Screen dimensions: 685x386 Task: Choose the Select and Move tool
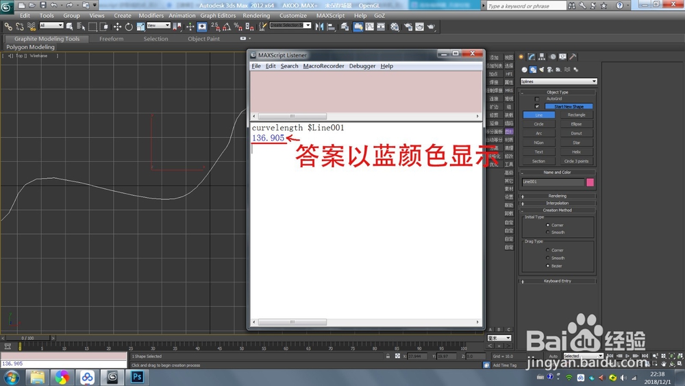(117, 27)
